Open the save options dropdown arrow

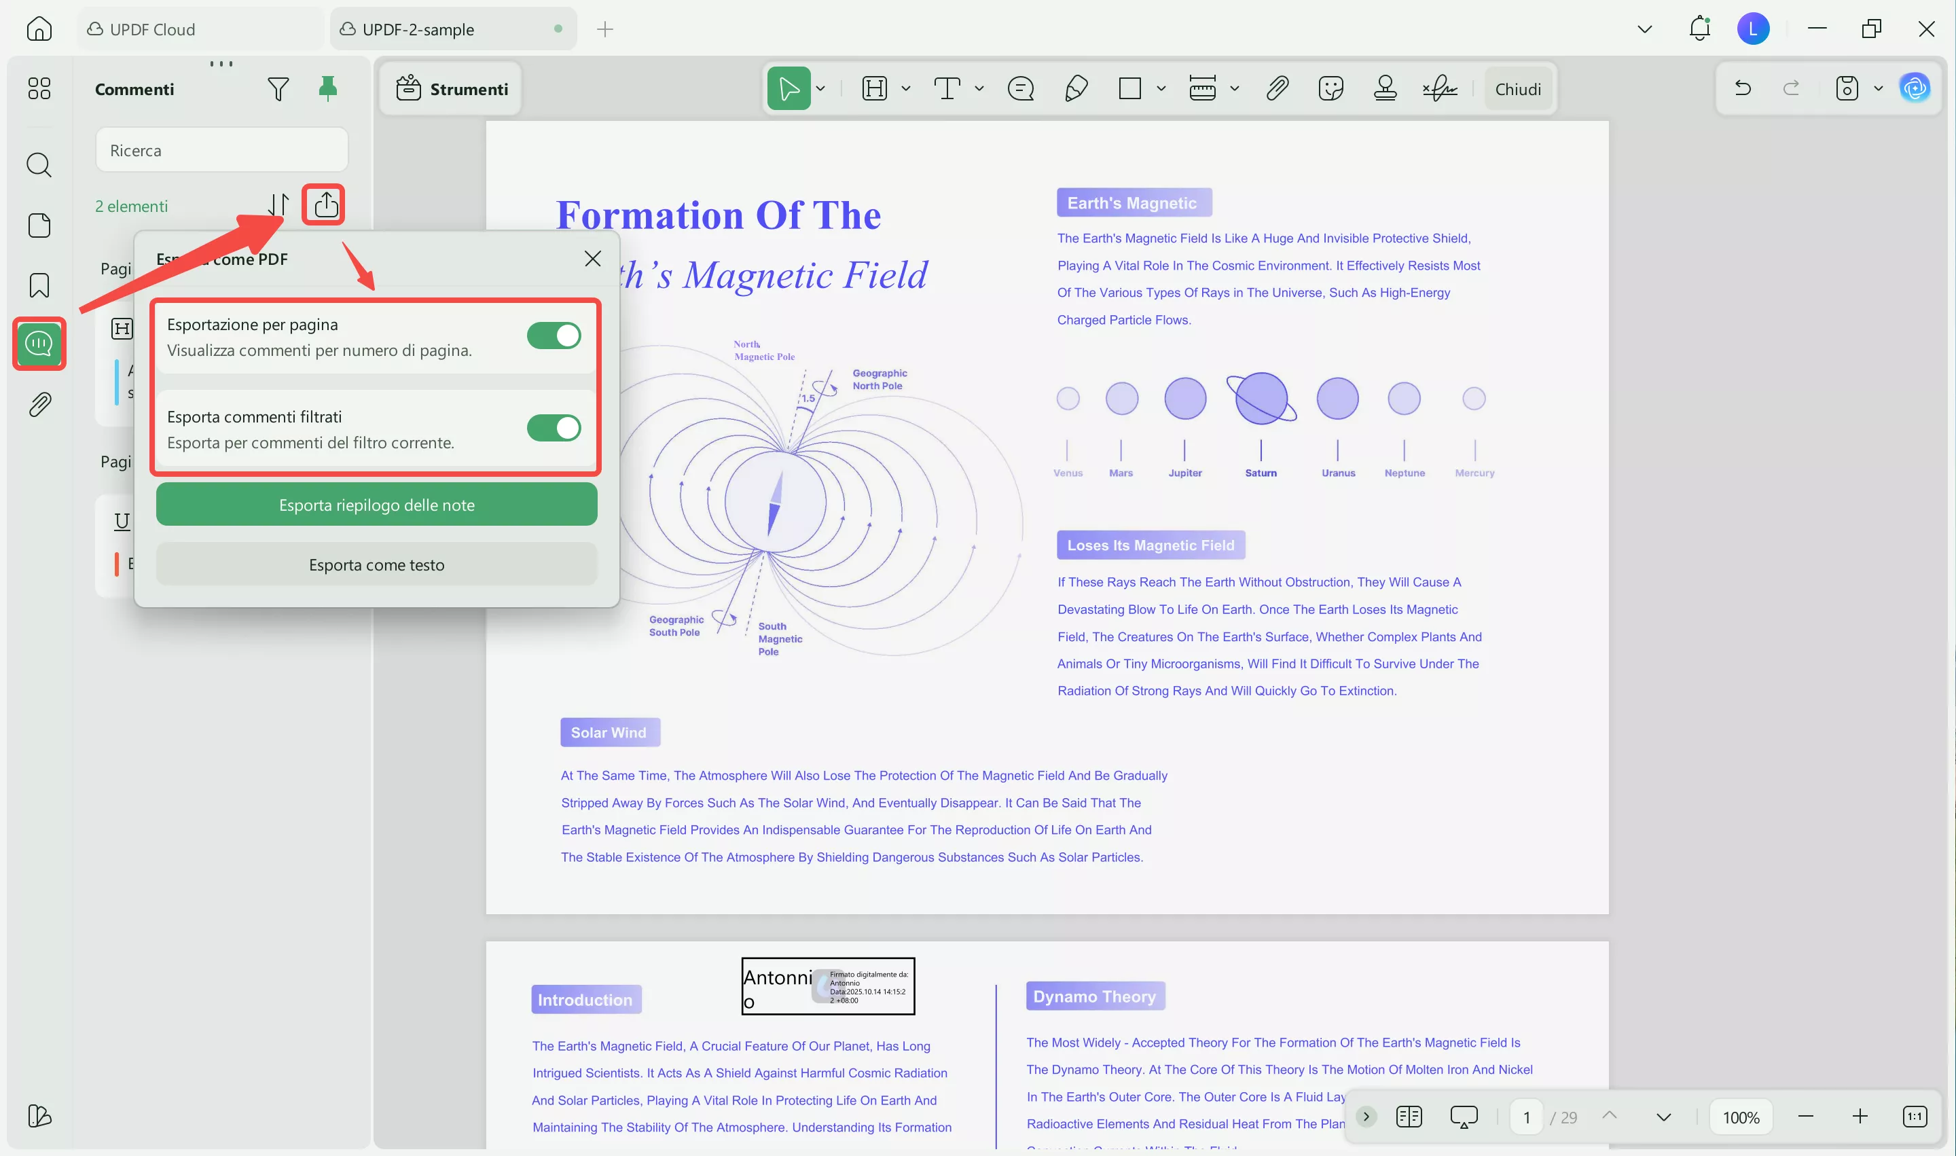[1878, 89]
